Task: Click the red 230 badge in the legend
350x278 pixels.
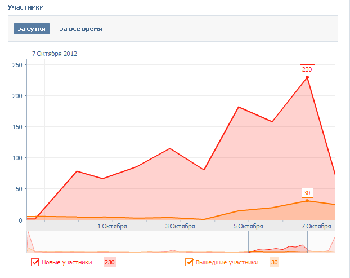Action: [109, 262]
